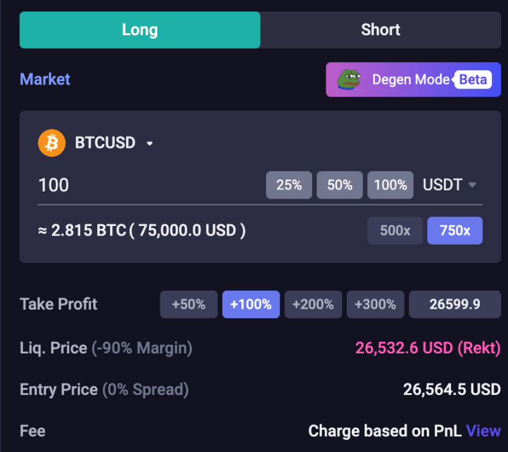Screen dimensions: 508x452
Task: Choose +200% take profit
Action: coord(313,304)
